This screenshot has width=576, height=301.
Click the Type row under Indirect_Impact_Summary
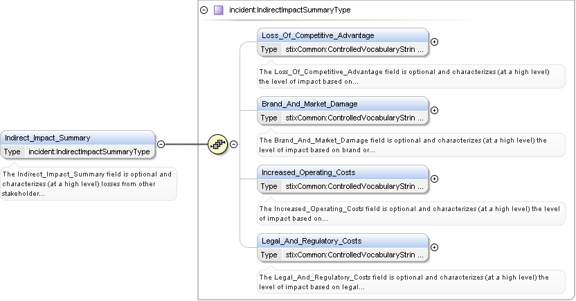[77, 152]
